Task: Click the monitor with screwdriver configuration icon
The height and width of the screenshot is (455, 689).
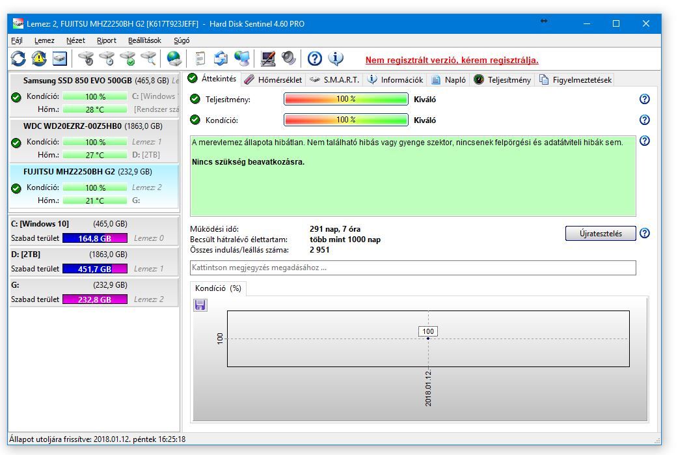Action: pyautogui.click(x=267, y=59)
